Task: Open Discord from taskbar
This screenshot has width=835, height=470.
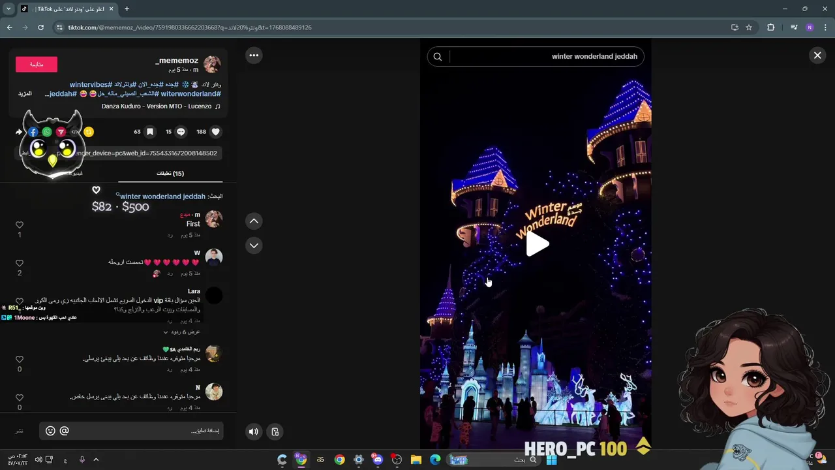Action: pyautogui.click(x=378, y=460)
